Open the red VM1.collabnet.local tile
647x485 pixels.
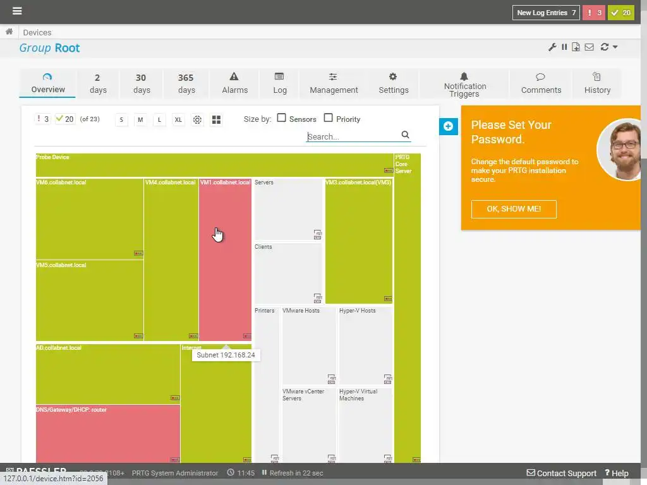pyautogui.click(x=225, y=260)
